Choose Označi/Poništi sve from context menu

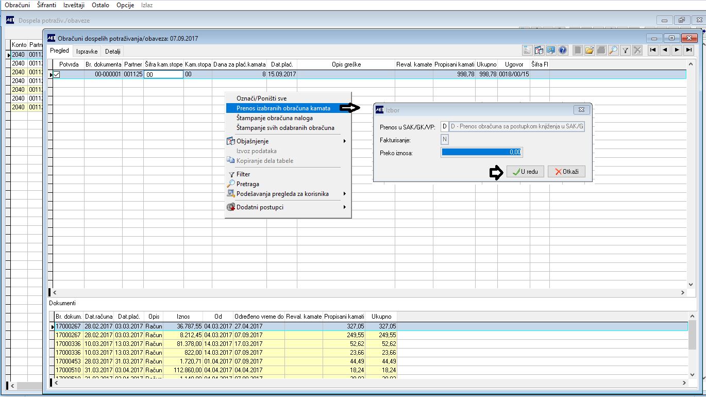[x=288, y=98]
